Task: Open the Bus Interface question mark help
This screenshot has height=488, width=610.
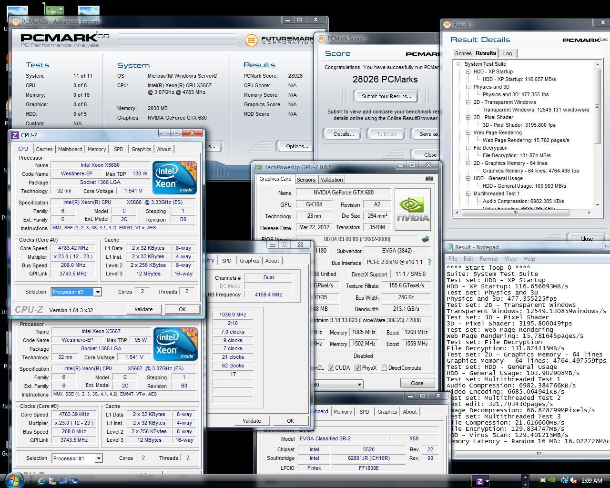Action: tap(429, 262)
